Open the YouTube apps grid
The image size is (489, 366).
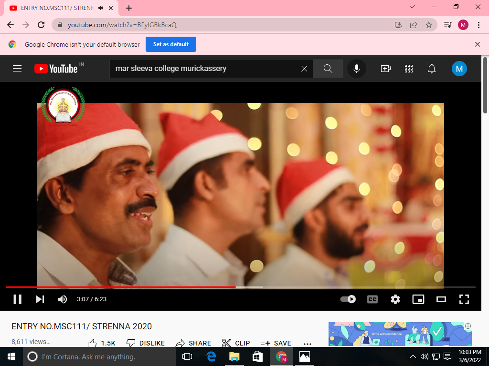(409, 69)
